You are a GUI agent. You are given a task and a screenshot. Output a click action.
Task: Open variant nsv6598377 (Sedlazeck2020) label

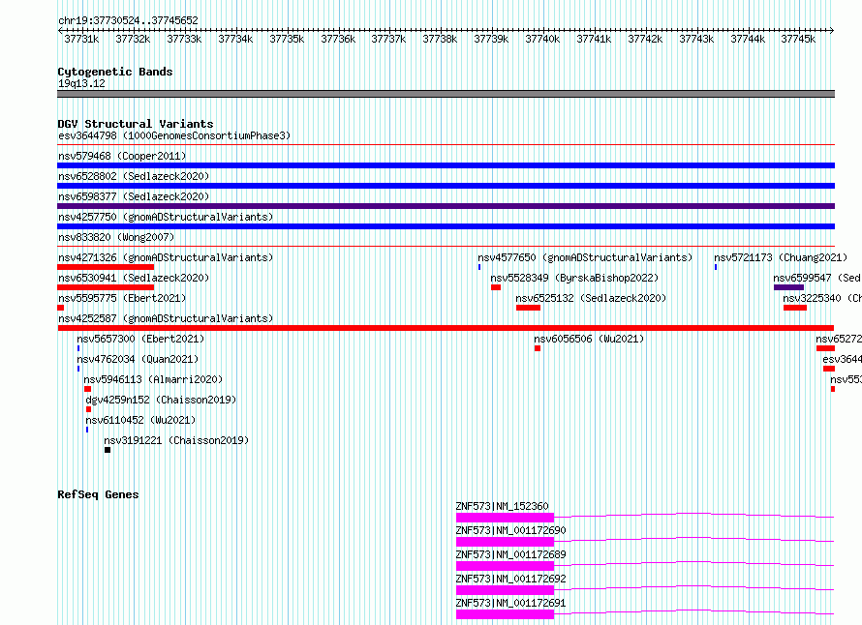coord(134,196)
